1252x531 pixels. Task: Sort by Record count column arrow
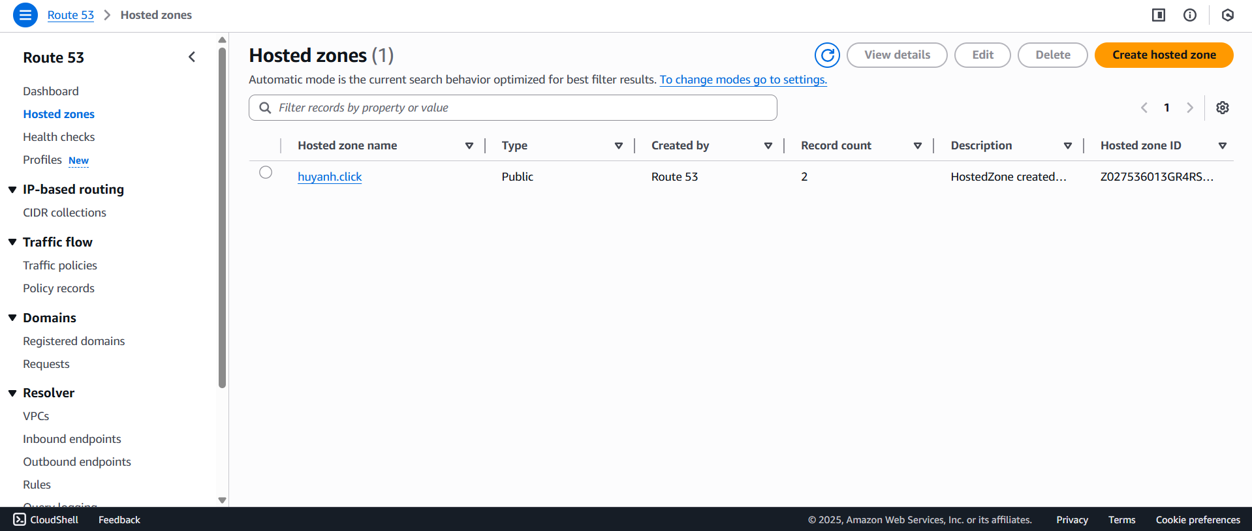pos(918,145)
